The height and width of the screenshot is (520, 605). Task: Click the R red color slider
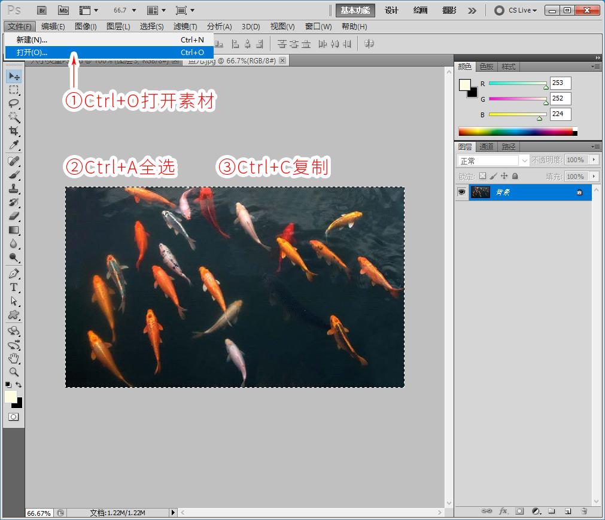(x=518, y=83)
